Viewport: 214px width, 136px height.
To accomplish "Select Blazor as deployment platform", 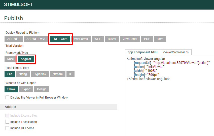I will coord(112,39).
